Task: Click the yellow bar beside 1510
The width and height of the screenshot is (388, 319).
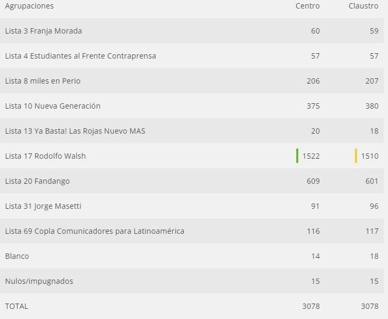Action: (x=356, y=156)
